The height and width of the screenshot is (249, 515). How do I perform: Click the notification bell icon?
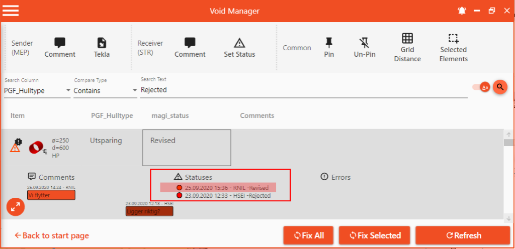pyautogui.click(x=462, y=11)
